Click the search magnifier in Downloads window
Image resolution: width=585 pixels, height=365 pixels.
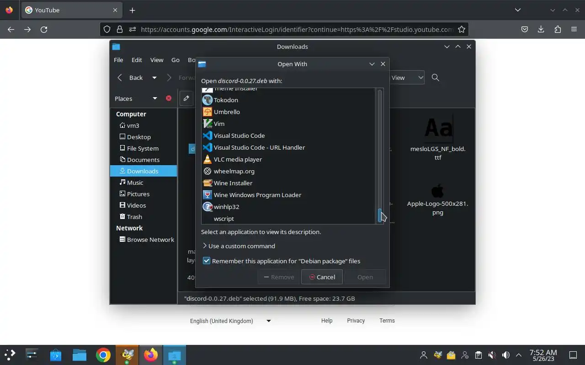436,78
